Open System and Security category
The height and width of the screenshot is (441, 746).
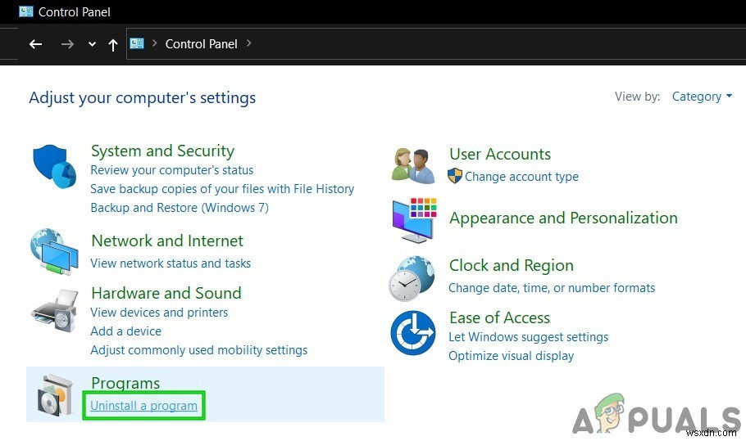pyautogui.click(x=162, y=151)
